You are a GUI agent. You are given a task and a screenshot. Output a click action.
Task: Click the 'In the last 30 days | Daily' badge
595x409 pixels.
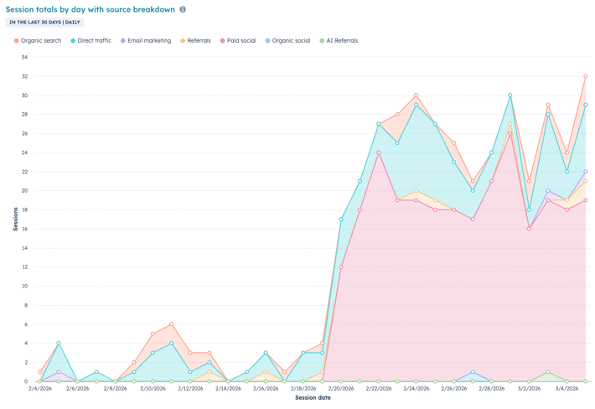coord(45,23)
